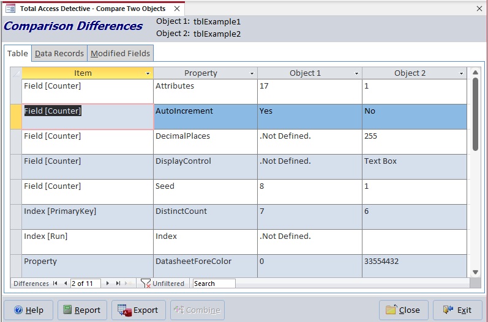Jump to the last difference record
This screenshot has height=322, width=488.
pos(118,283)
